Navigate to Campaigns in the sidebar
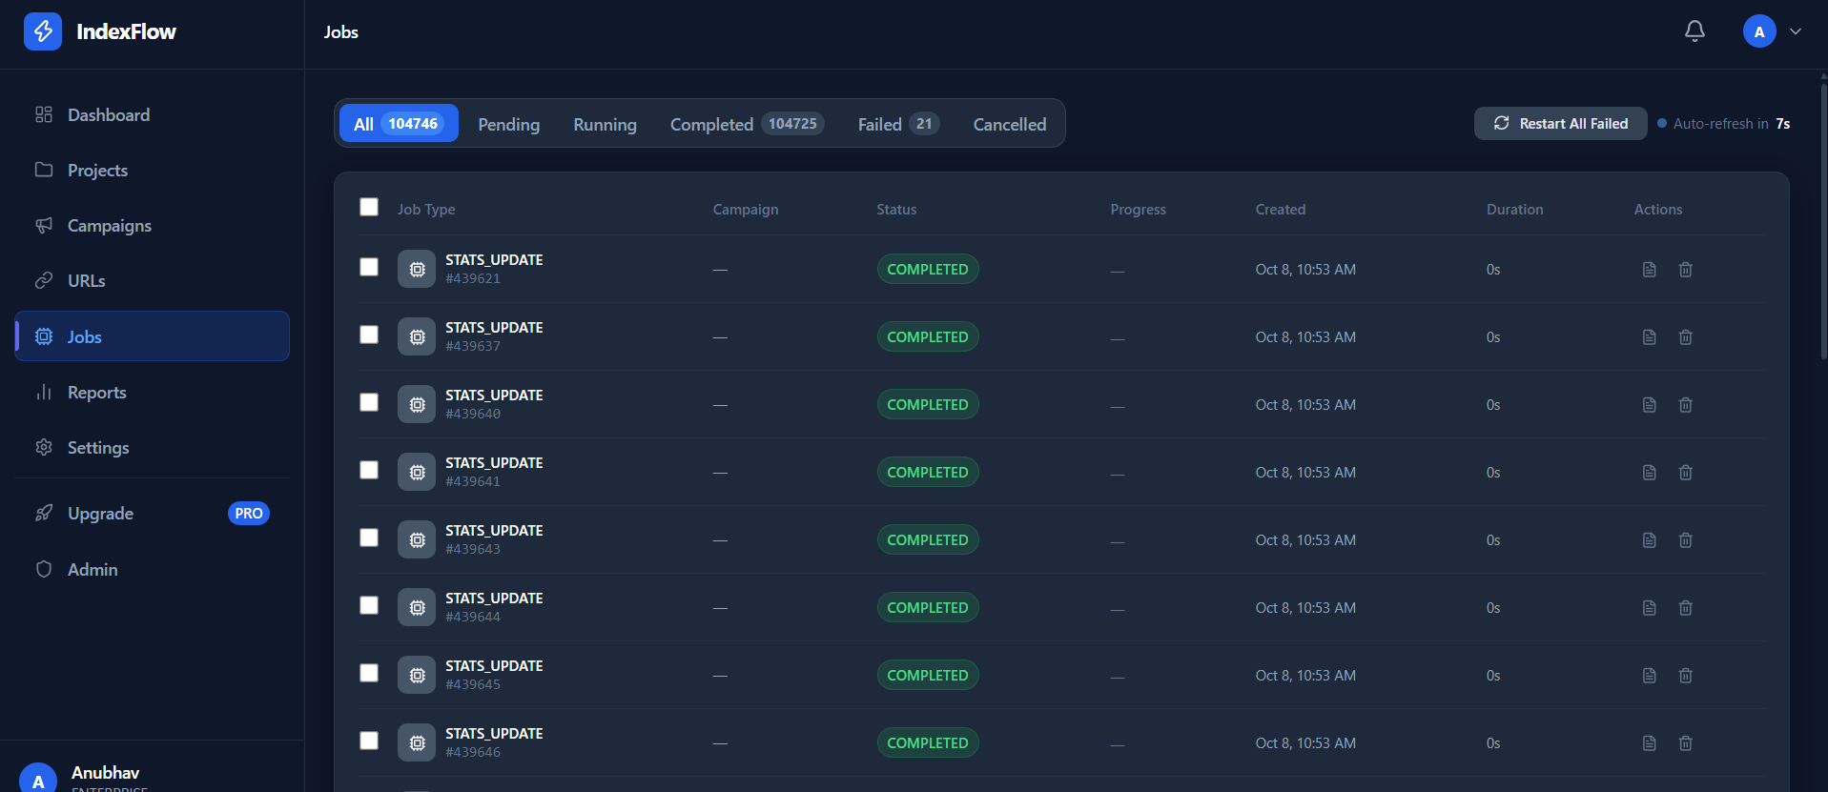 [x=153, y=226]
